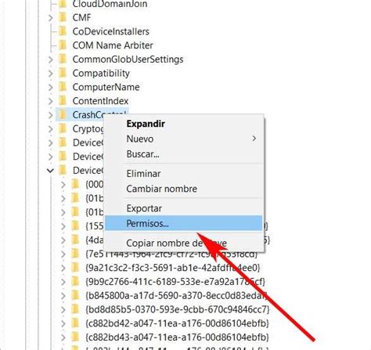371x350 pixels.
Task: Select folder icon of {c882bd42-a047-11ea key
Action: coord(75,323)
